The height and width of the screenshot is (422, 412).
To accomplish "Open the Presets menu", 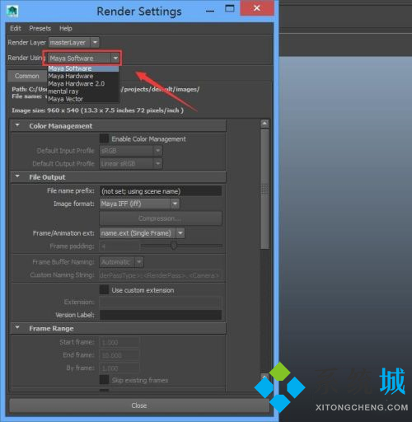I will point(40,28).
